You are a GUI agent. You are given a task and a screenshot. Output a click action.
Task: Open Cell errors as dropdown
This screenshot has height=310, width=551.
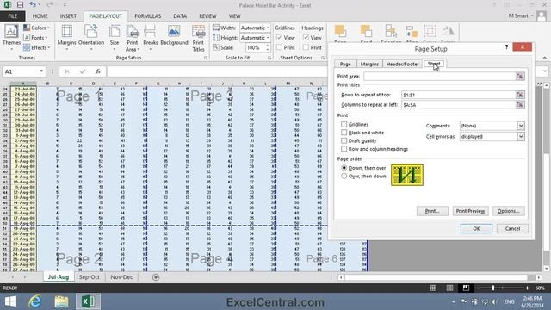tap(521, 136)
